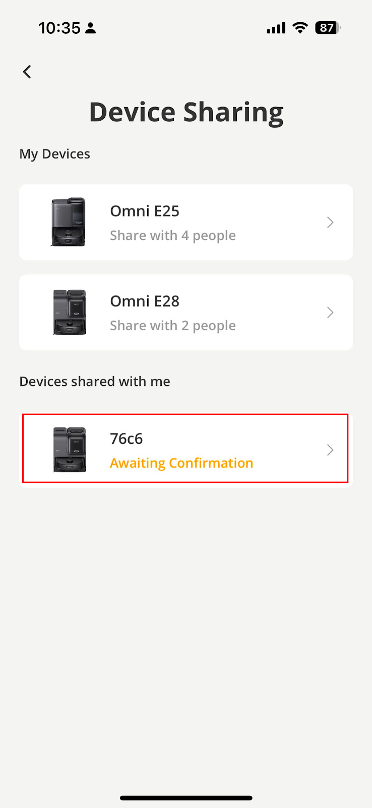Click the battery level indicator
The image size is (372, 808).
tap(328, 28)
